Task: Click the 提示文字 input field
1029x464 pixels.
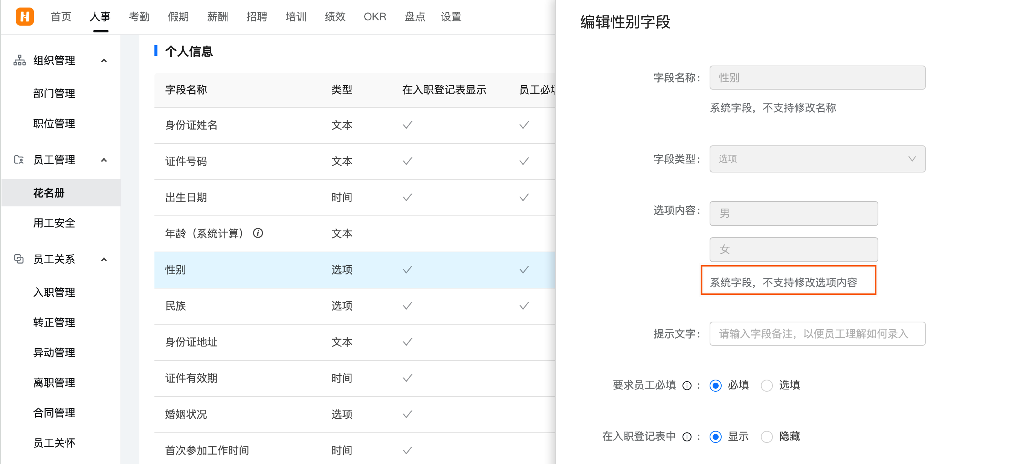Action: coord(817,333)
